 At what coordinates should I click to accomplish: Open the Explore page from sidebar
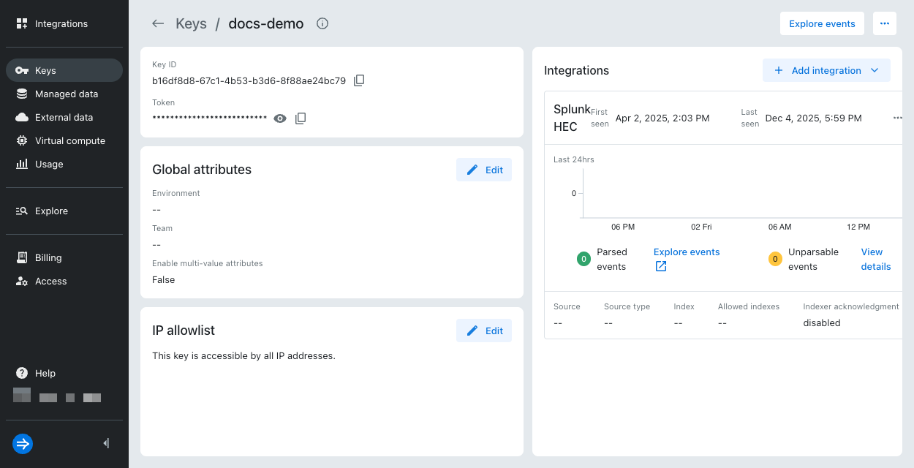64,211
